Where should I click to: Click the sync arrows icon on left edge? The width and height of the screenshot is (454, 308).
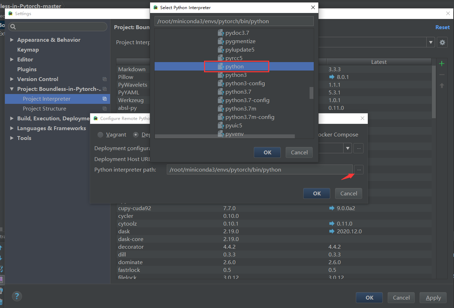2,267
